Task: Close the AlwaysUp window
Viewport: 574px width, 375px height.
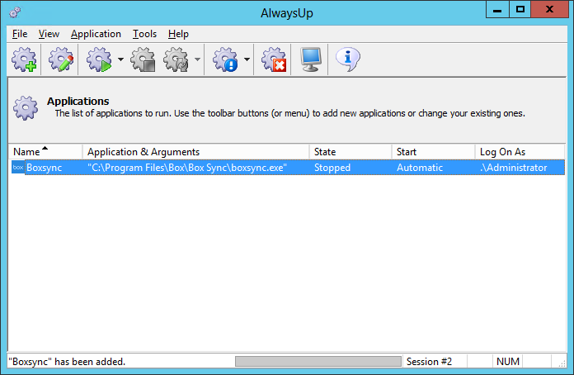Action: pos(549,10)
